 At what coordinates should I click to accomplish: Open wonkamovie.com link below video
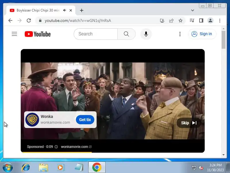(x=76, y=147)
